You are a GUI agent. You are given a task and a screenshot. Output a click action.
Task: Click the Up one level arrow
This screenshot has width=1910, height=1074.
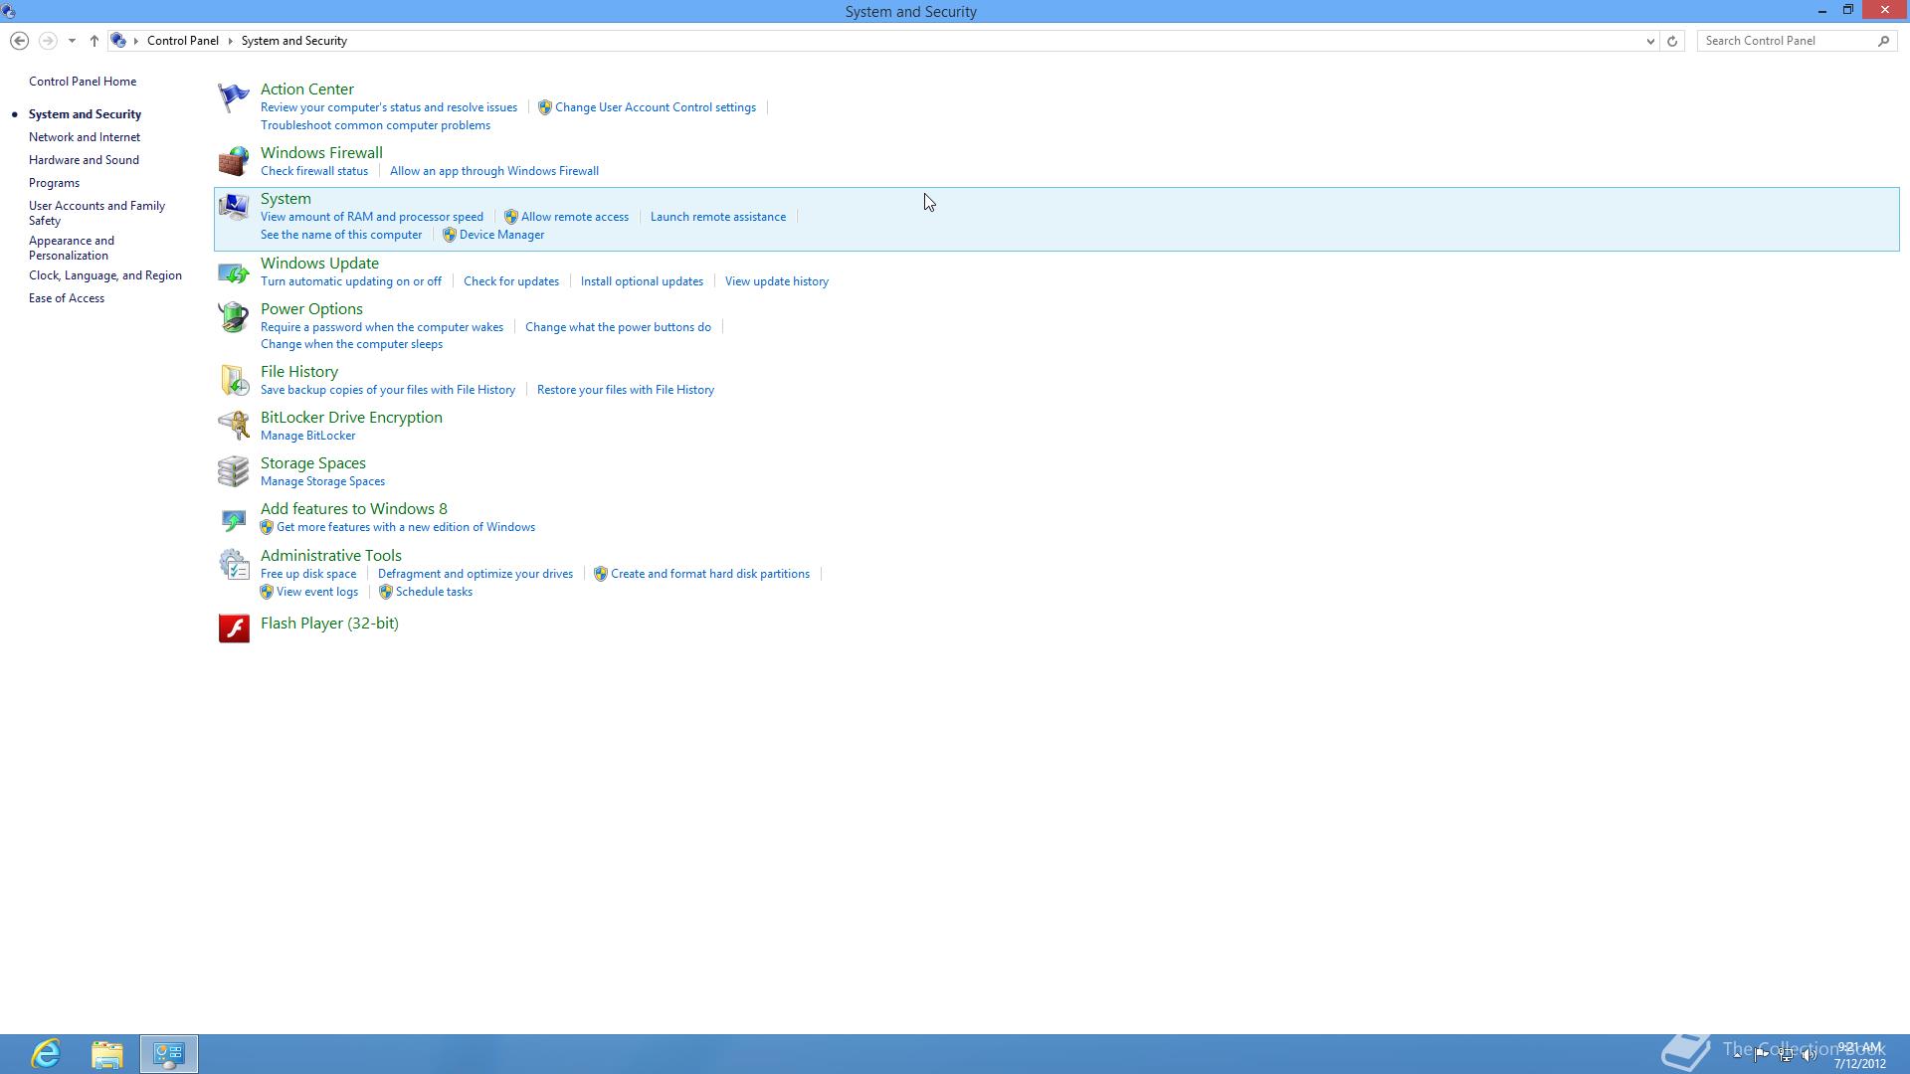(x=95, y=41)
